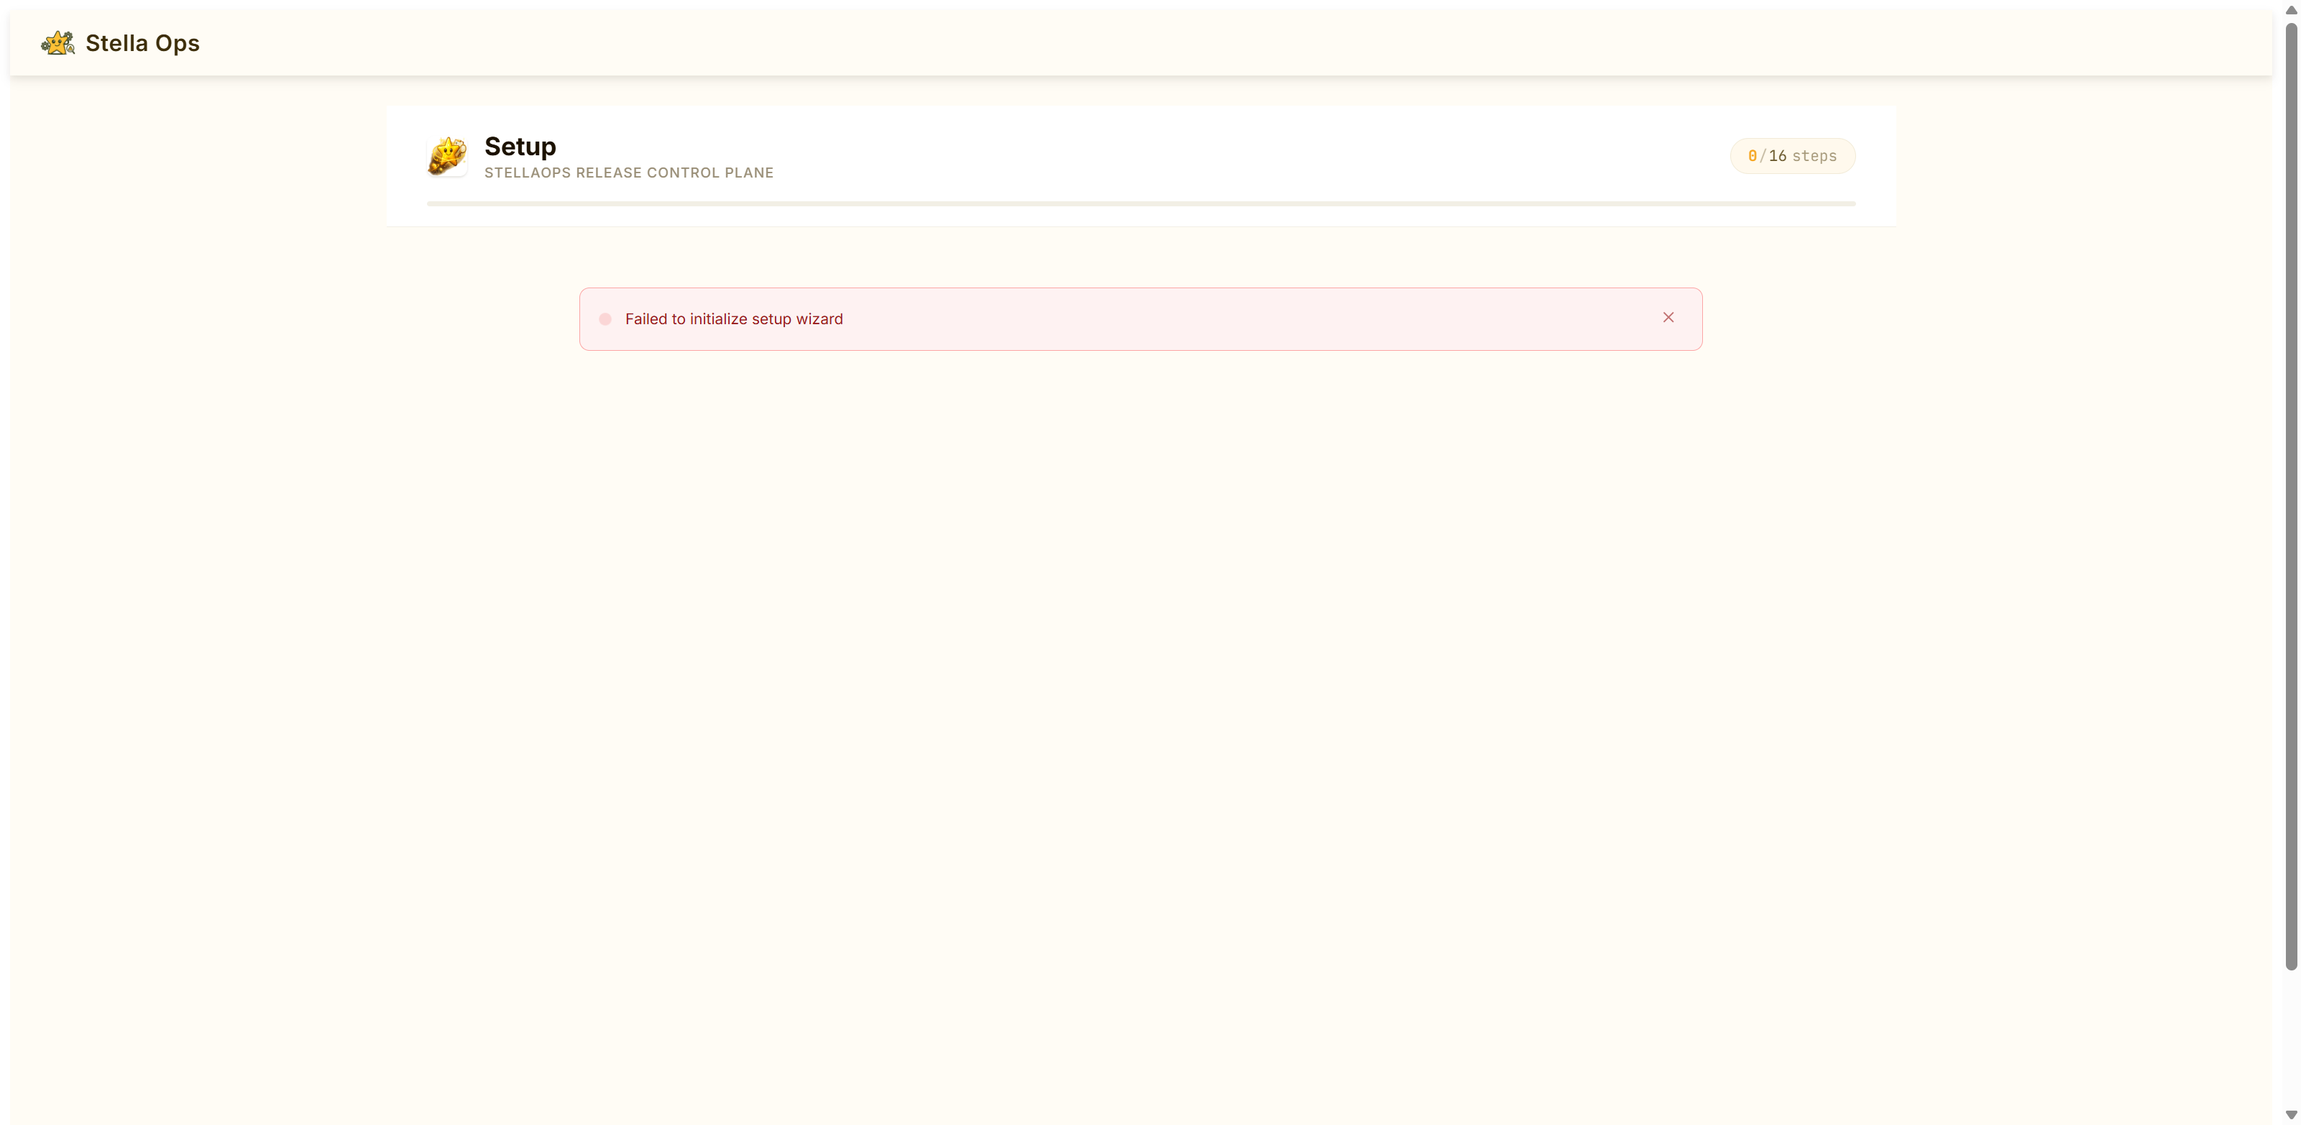2301x1125 pixels.
Task: Click the 16 total steps number
Action: (x=1778, y=155)
